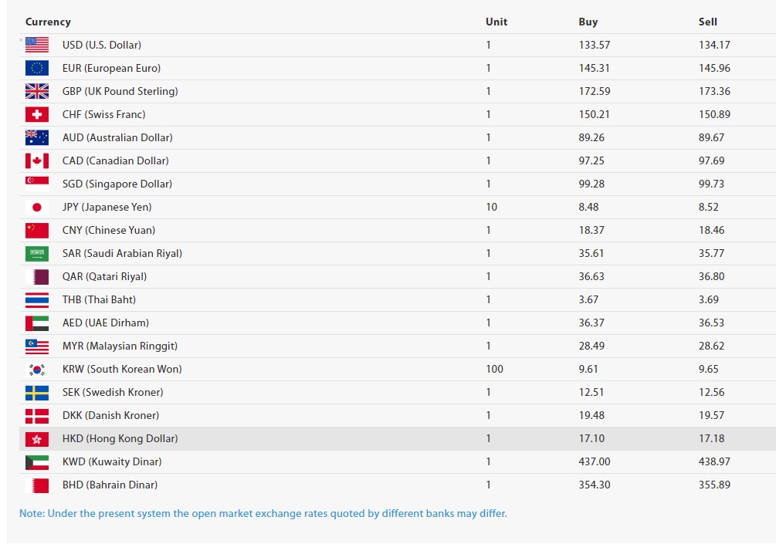Image resolution: width=776 pixels, height=544 pixels.
Task: Click the BHD buy rate 354.30
Action: click(595, 485)
